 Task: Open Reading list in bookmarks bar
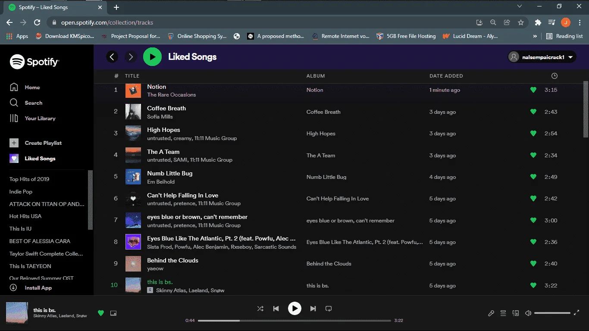point(564,36)
